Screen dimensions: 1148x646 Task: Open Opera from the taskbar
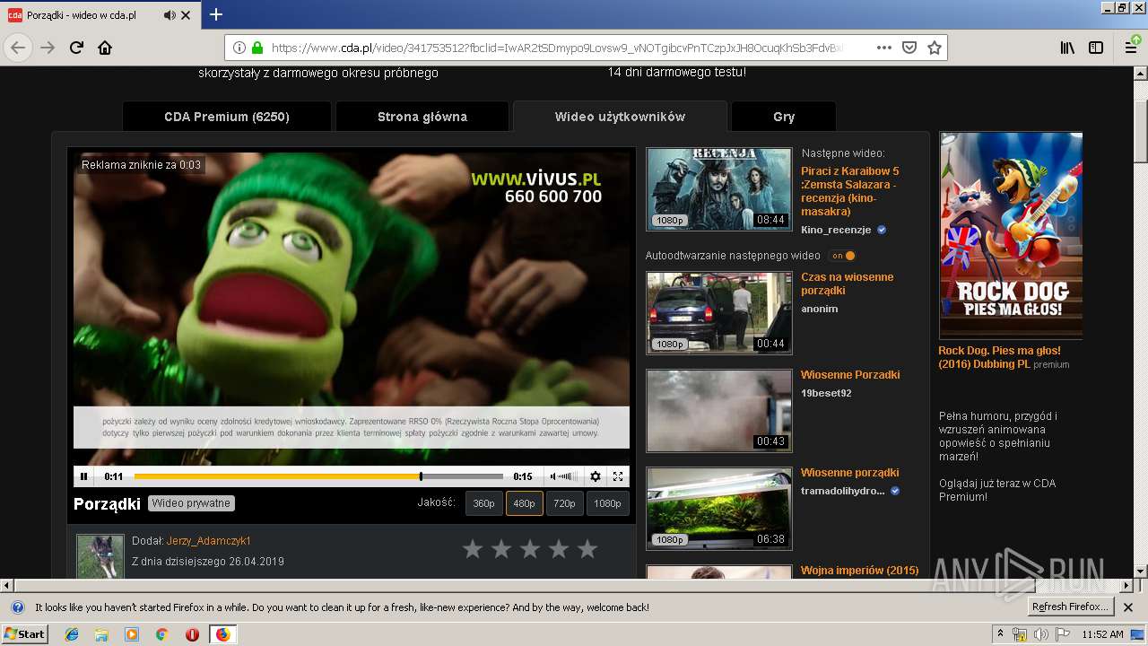[192, 634]
